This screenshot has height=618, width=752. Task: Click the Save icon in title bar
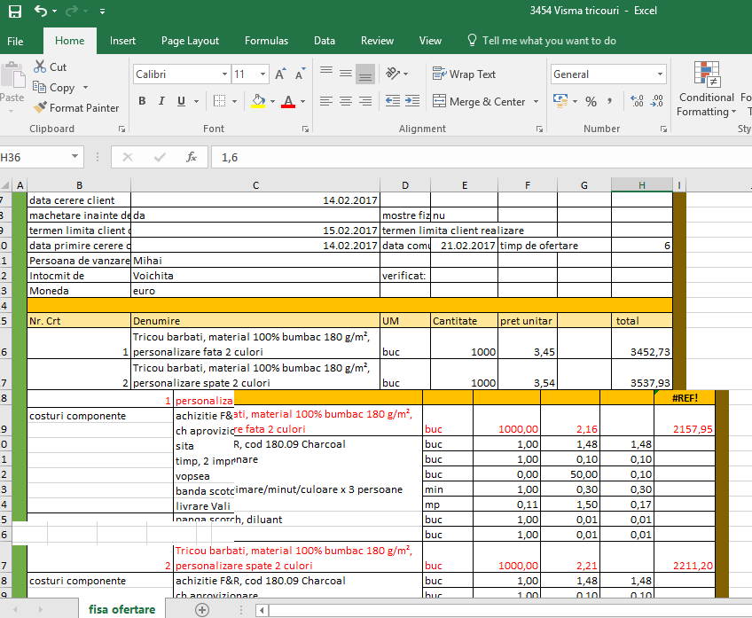14,12
